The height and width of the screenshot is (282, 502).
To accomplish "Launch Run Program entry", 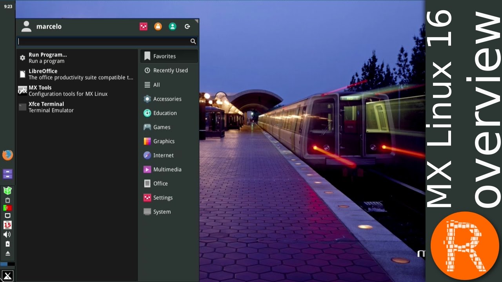I will (77, 58).
